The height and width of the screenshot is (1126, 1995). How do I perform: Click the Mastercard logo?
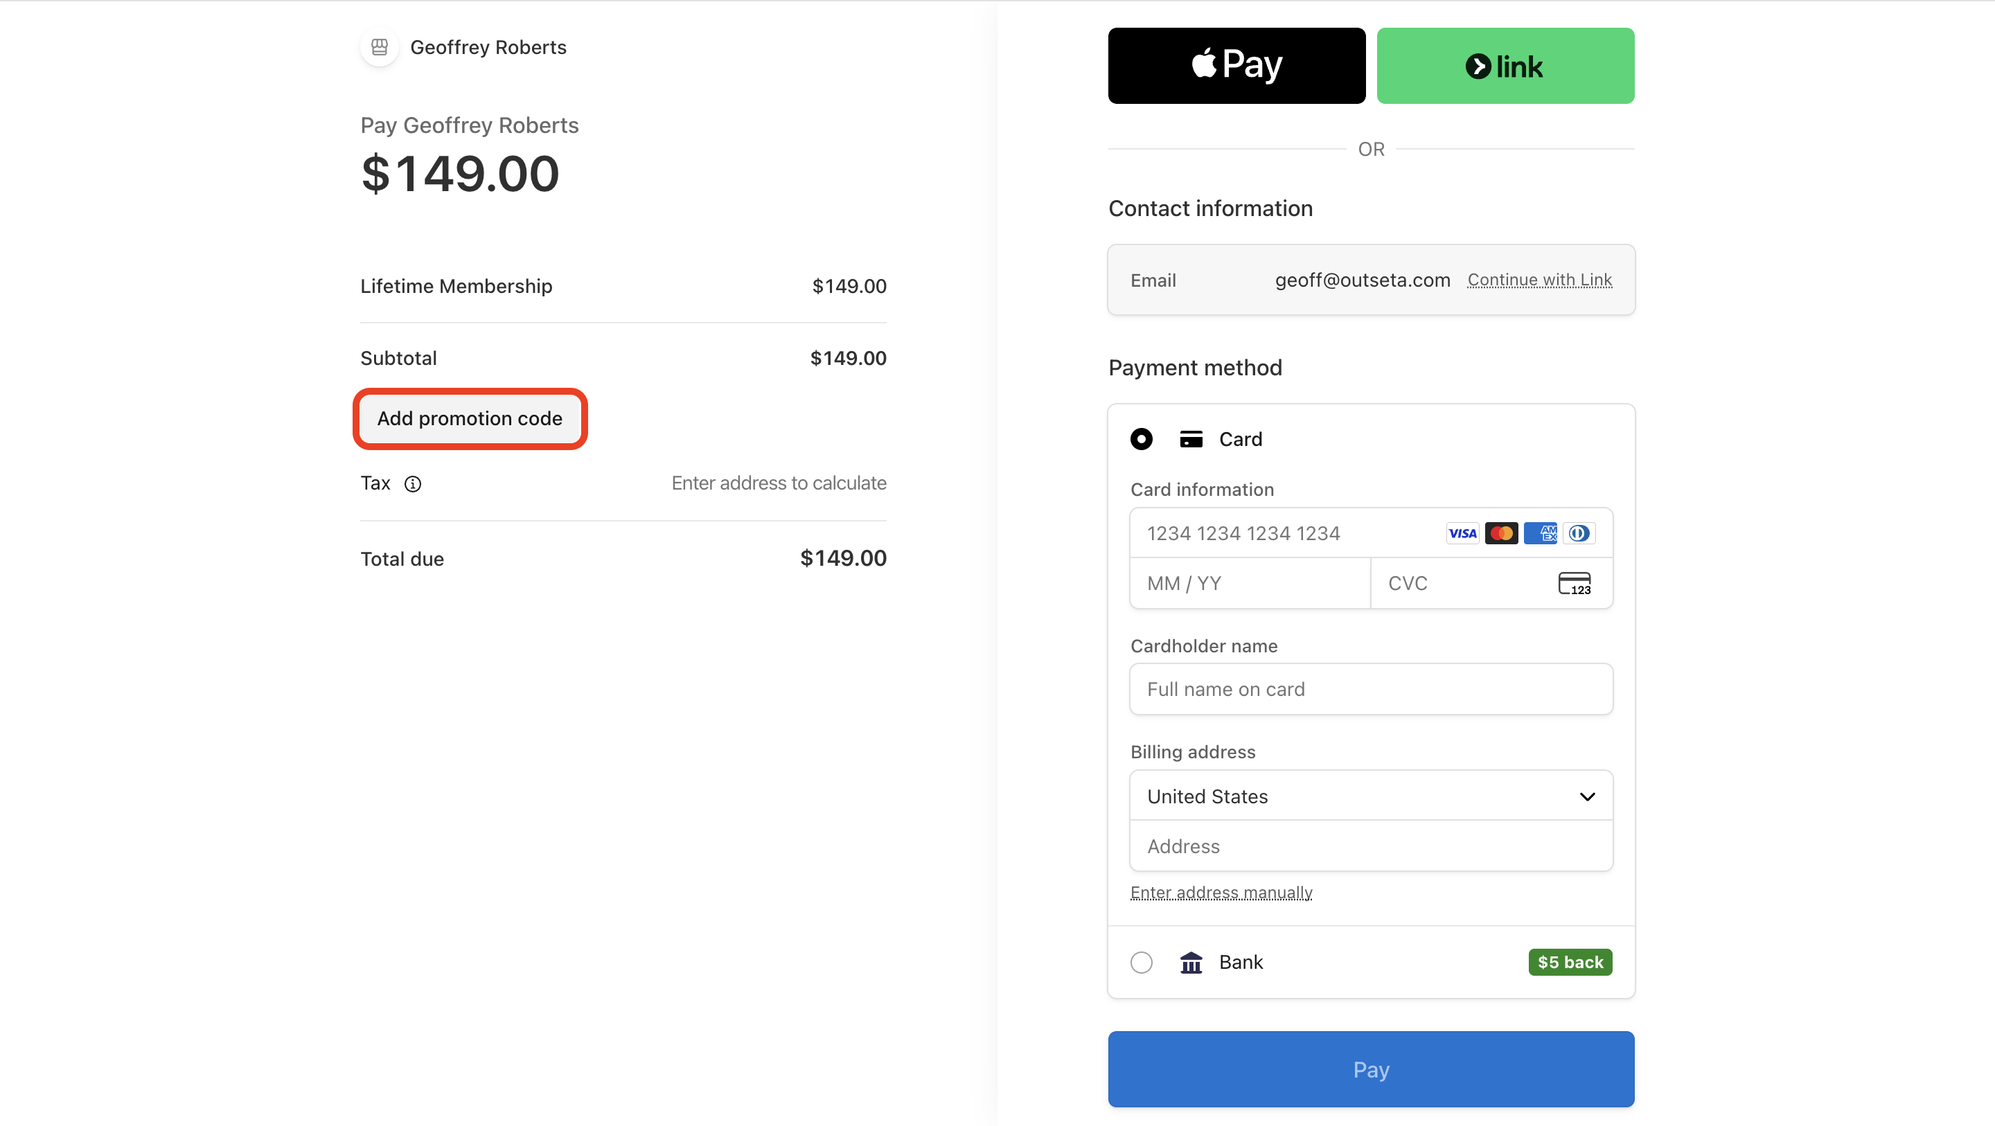1501,534
